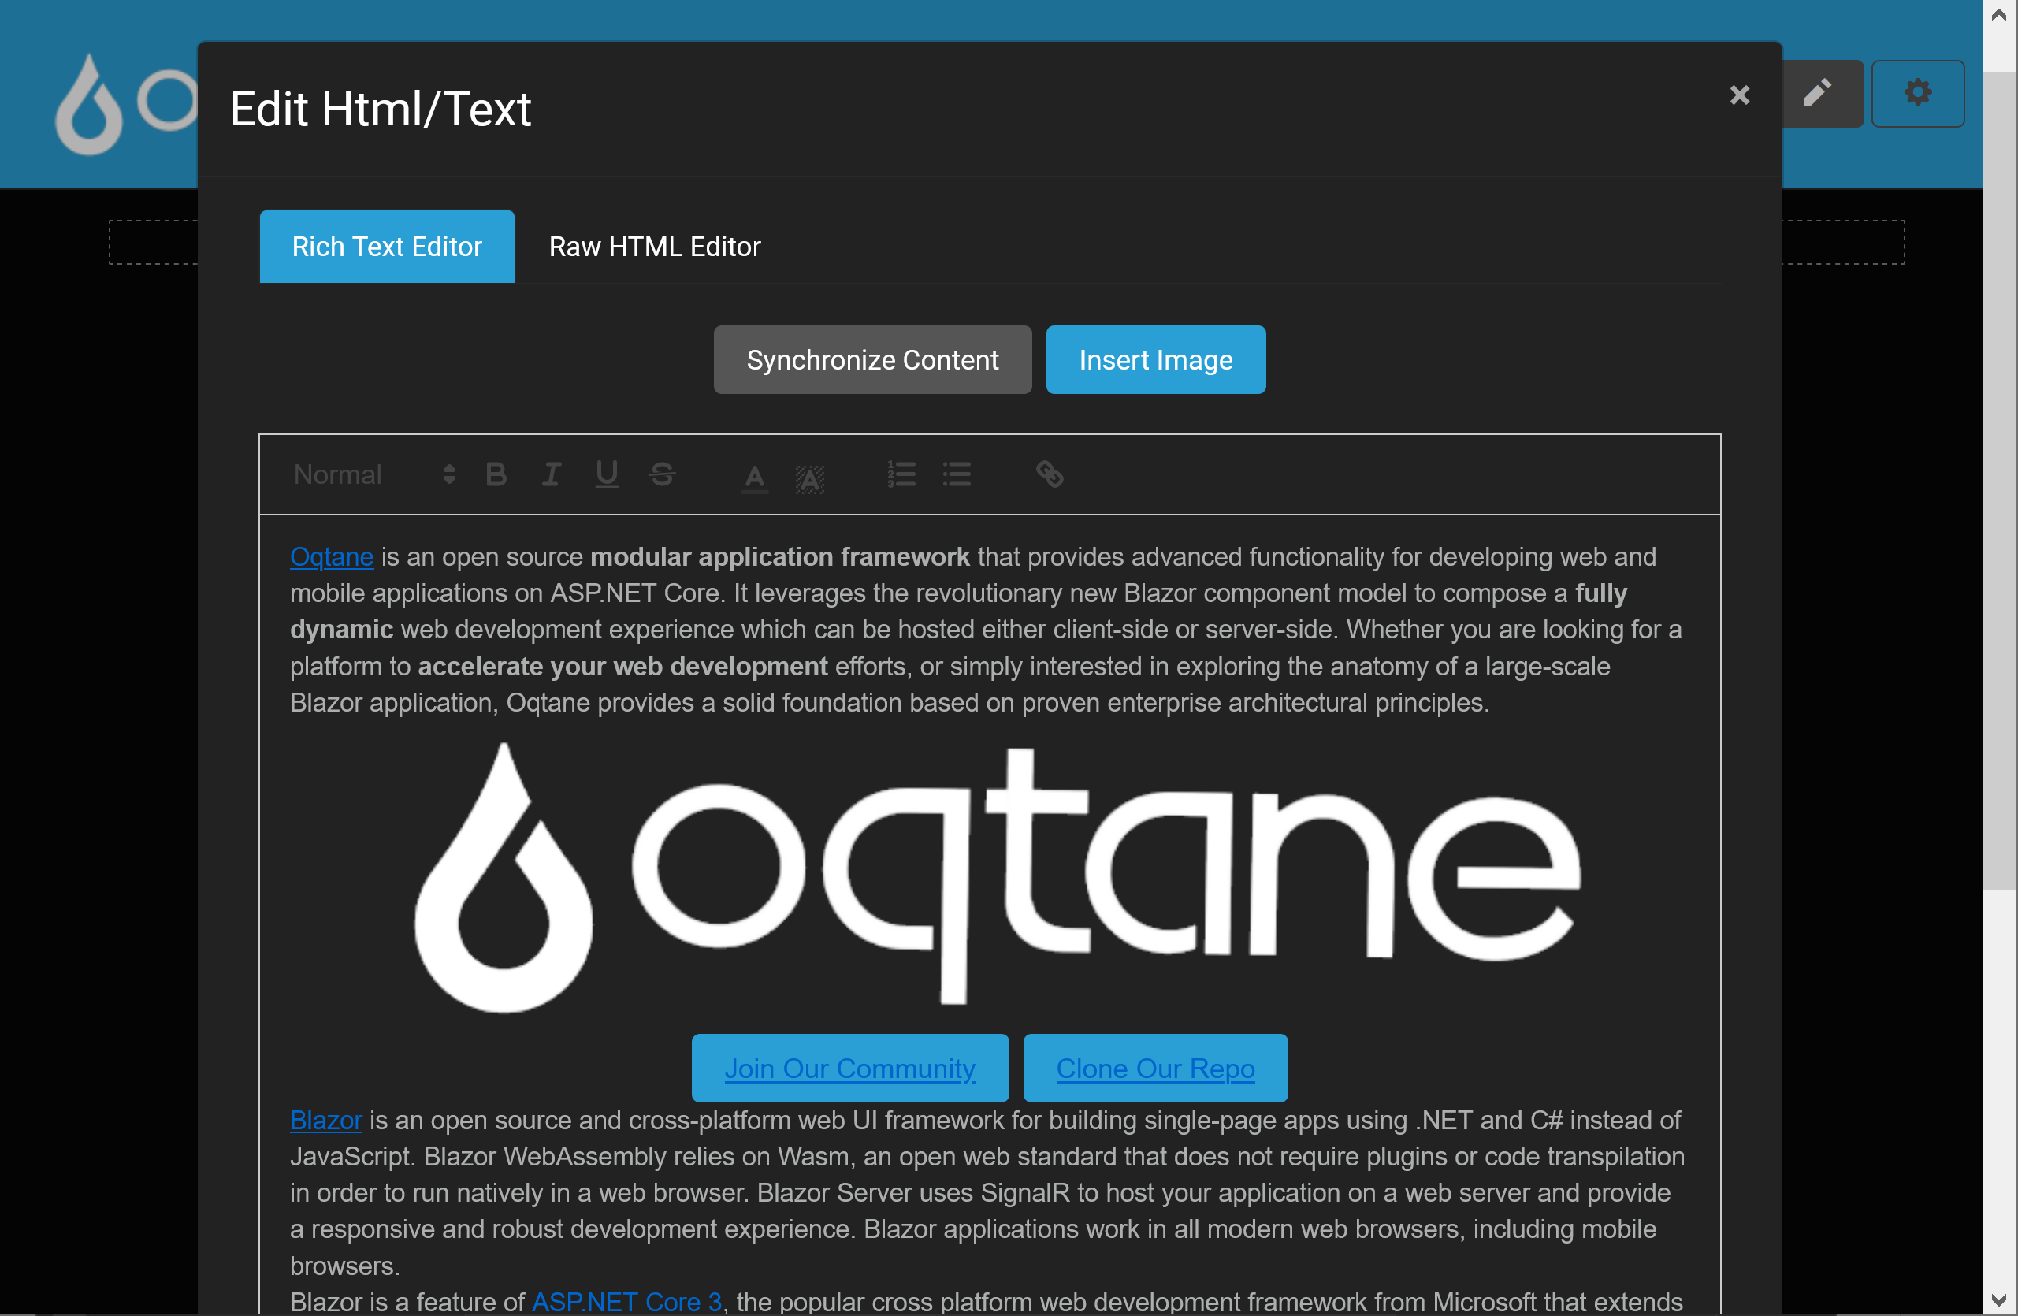
Task: Close the Edit Html/Text dialog
Action: [1739, 95]
